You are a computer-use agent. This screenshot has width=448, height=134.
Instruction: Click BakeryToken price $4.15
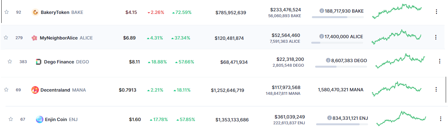[x=131, y=12]
